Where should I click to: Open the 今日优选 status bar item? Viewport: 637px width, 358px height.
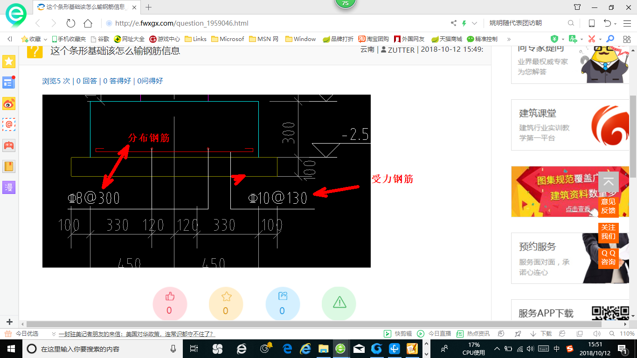click(21, 334)
